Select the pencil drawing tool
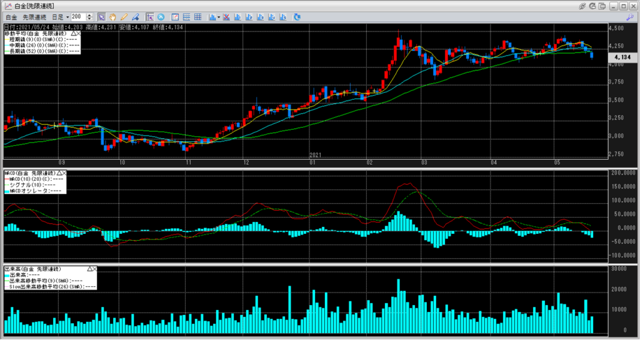 click(x=124, y=16)
